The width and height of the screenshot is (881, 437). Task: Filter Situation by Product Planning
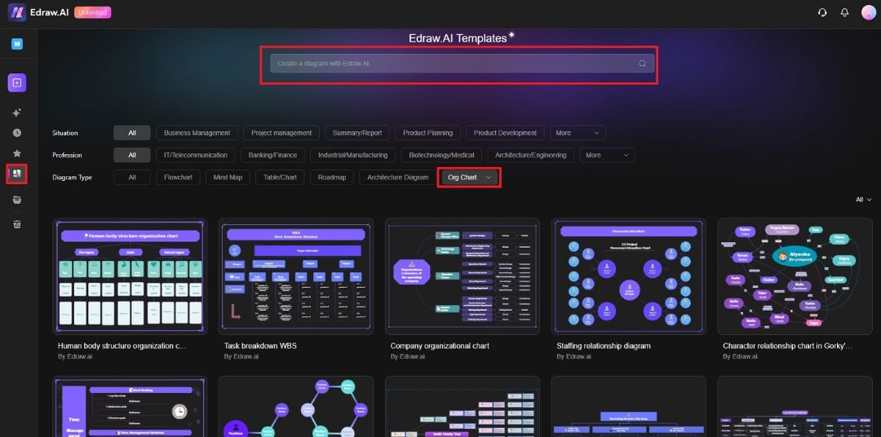coord(427,133)
